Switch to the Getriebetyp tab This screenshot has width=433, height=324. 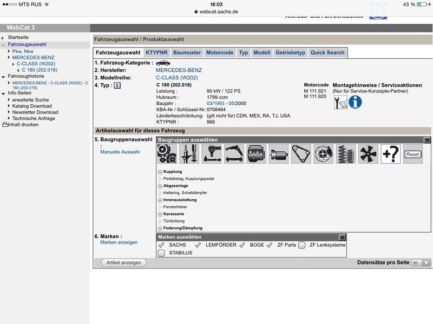290,52
